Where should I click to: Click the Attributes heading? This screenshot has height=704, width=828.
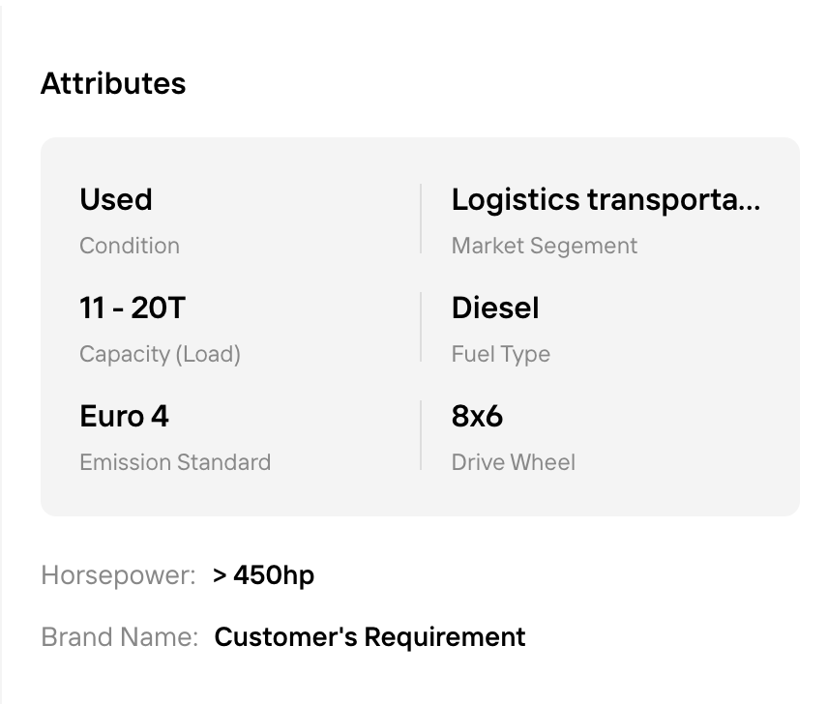113,83
